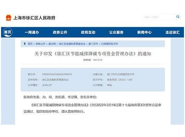Open the 走近徐汇 menu
This screenshot has width=185, height=137.
pyautogui.click(x=172, y=32)
